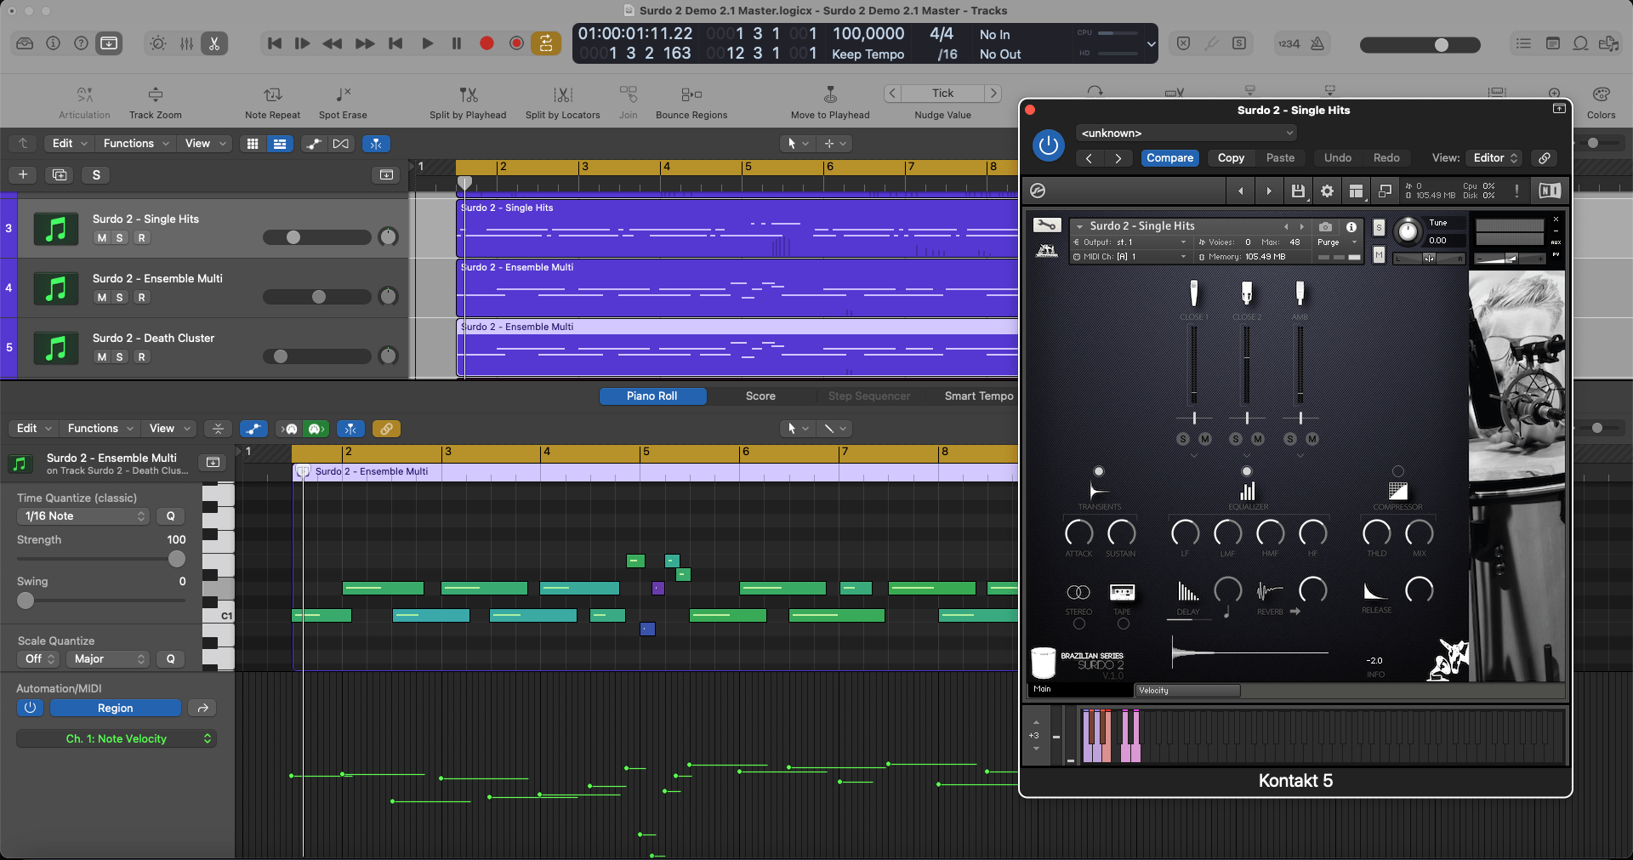Open Ch. 1: Note Velocity dropdown
This screenshot has height=860, width=1633.
click(x=117, y=739)
